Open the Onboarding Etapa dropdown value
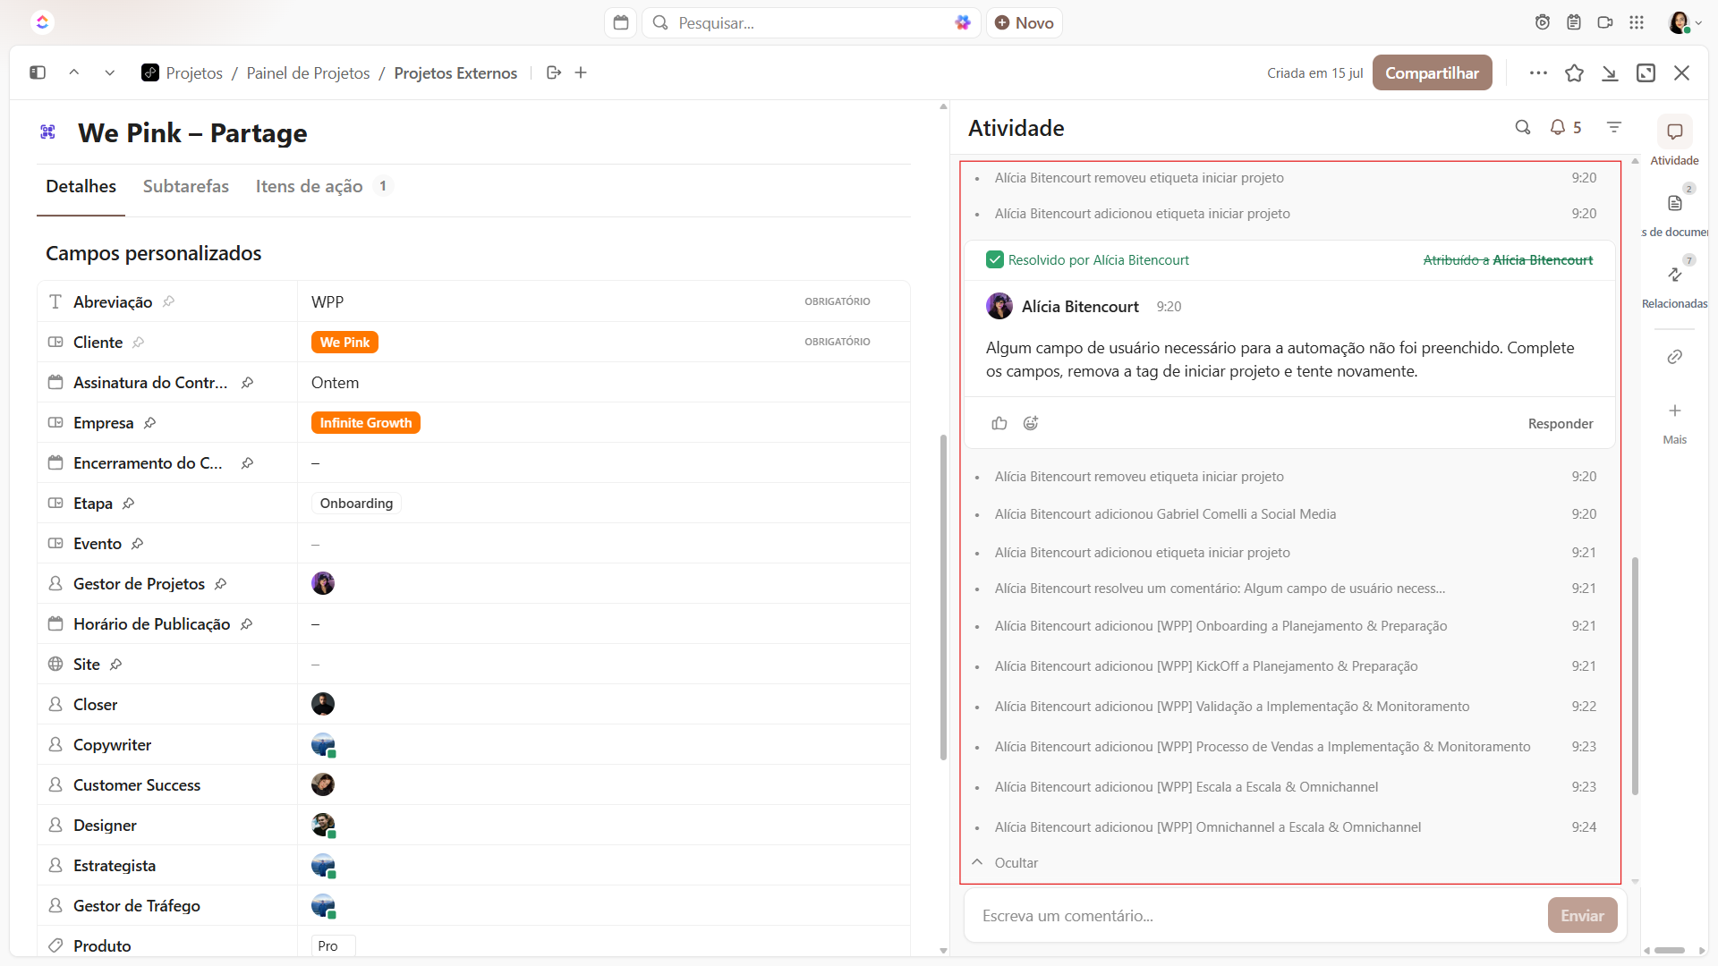 [356, 503]
